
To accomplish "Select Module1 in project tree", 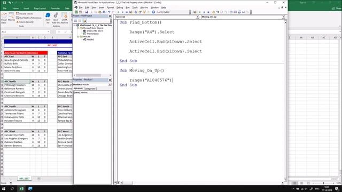I will pos(89,39).
